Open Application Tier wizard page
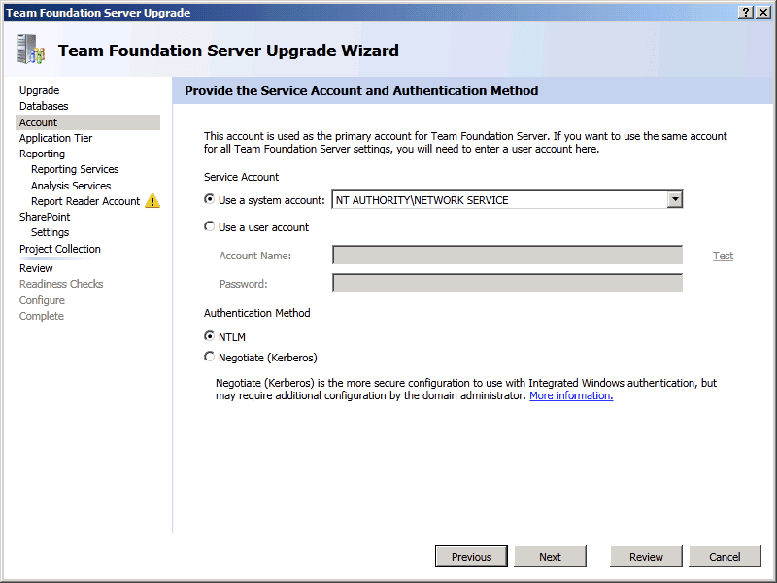Viewport: 777px width, 583px height. pyautogui.click(x=55, y=138)
